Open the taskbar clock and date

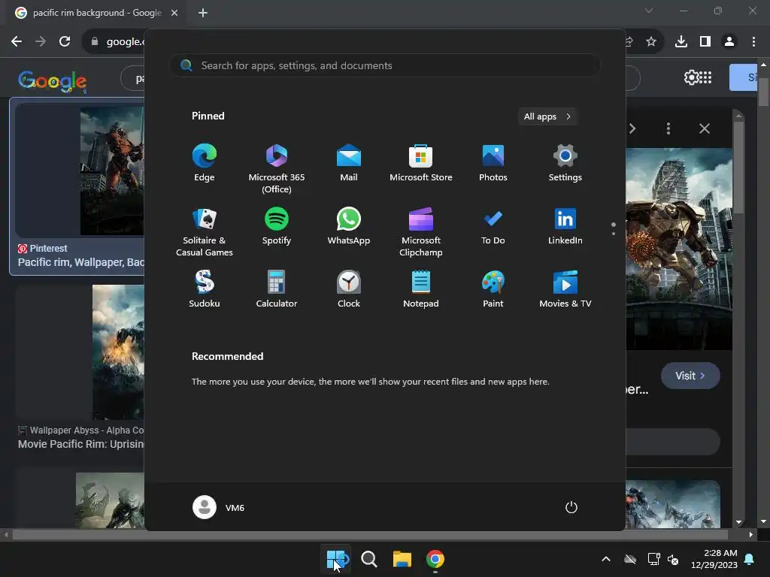click(x=714, y=559)
